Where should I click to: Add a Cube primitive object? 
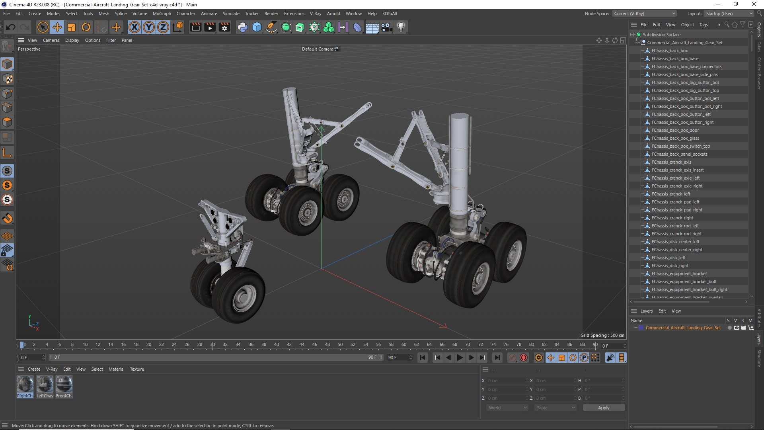[257, 27]
